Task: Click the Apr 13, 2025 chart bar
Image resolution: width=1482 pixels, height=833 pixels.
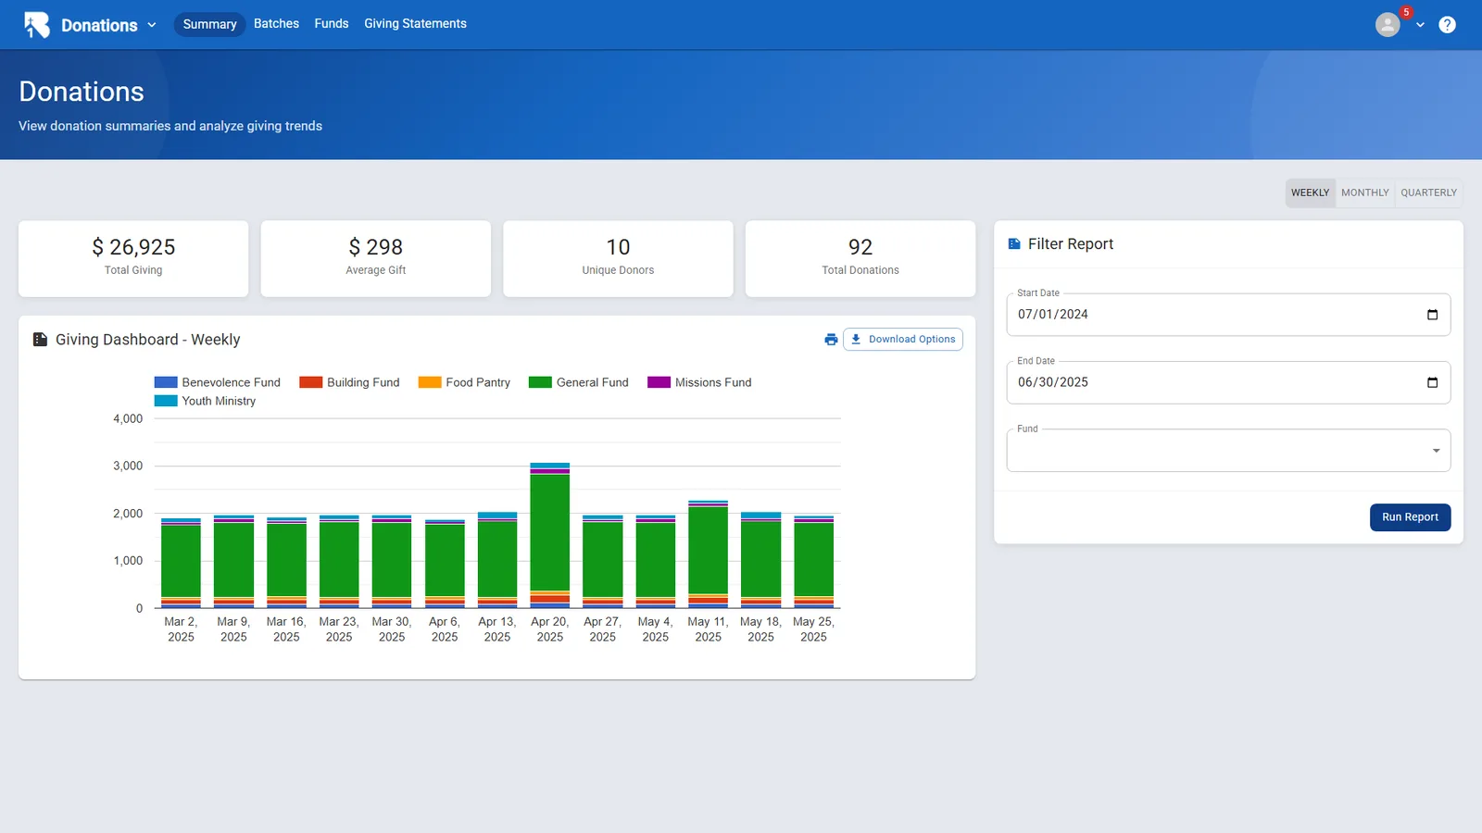Action: coord(497,560)
